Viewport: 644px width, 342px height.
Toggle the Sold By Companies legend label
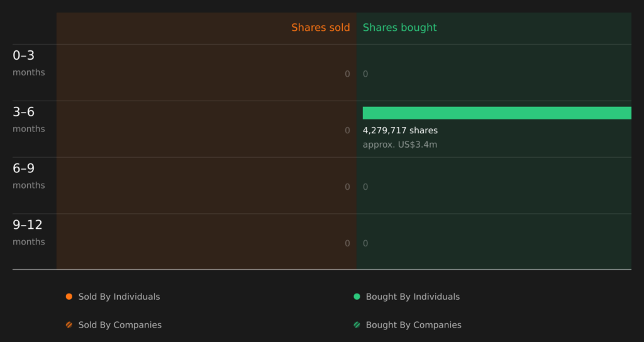pos(119,325)
